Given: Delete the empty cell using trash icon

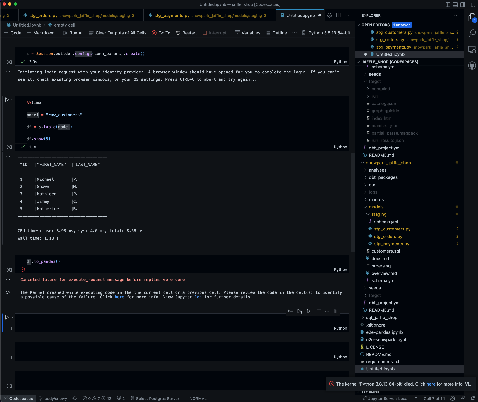Looking at the screenshot, I should [335, 311].
